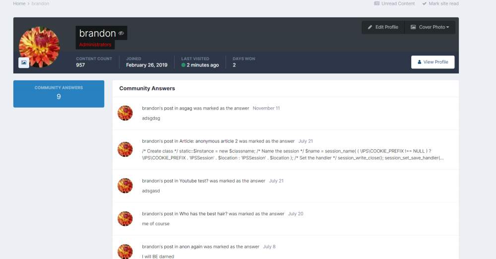The width and height of the screenshot is (496, 259).
Task: Click the Unread Content newspaper icon
Action: pos(377,3)
